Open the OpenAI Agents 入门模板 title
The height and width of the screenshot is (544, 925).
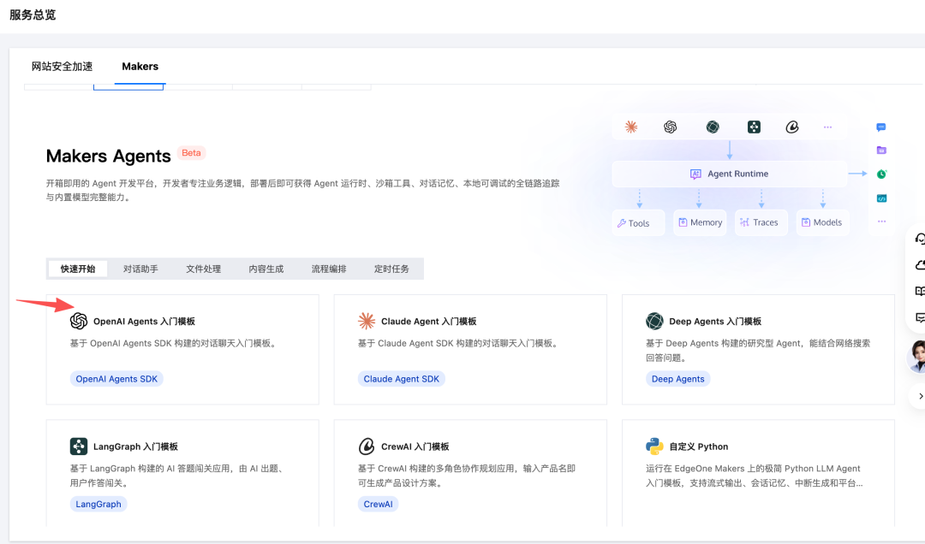pos(144,322)
